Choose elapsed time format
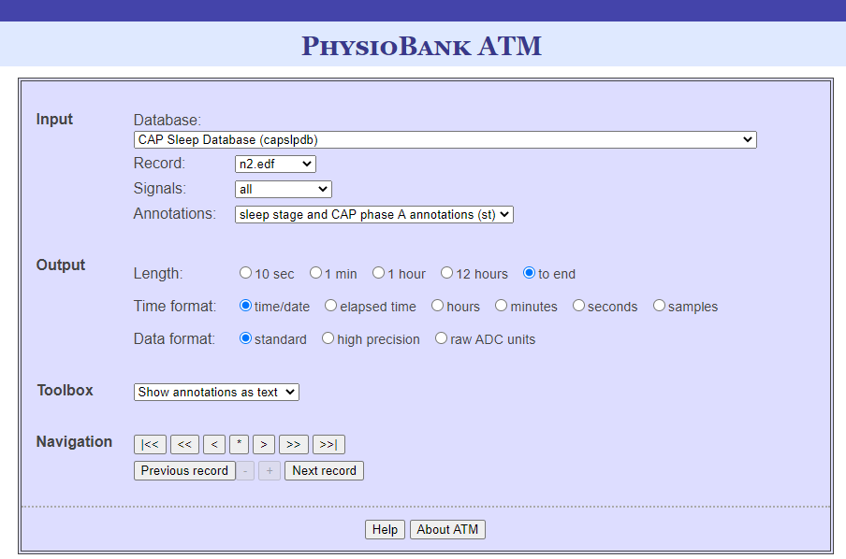 330,306
